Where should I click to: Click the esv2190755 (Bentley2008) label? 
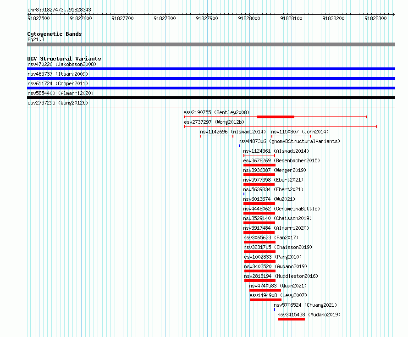[216, 112]
